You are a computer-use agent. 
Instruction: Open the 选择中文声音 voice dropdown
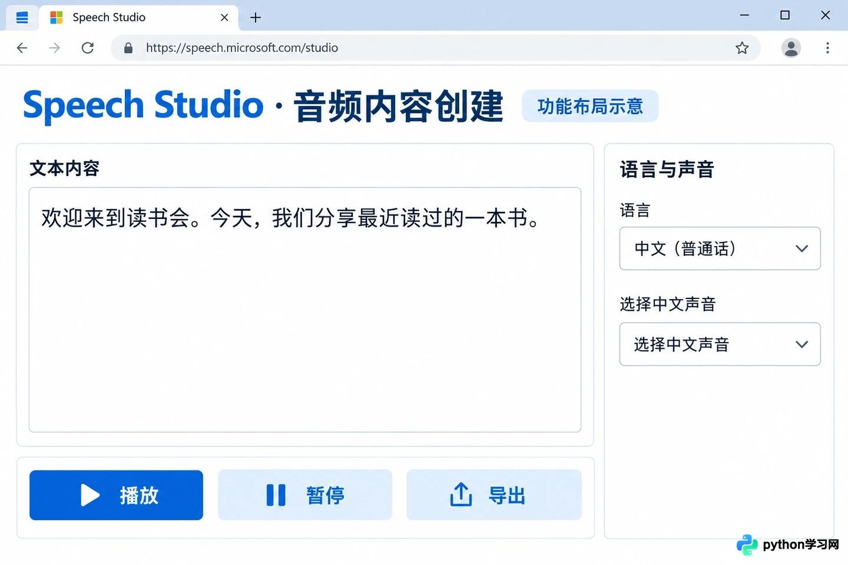tap(720, 344)
